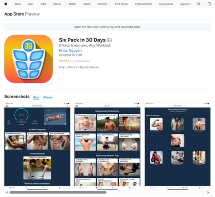Click the plank exercise image in first screenshot
This screenshot has width=215, height=197.
(55, 117)
